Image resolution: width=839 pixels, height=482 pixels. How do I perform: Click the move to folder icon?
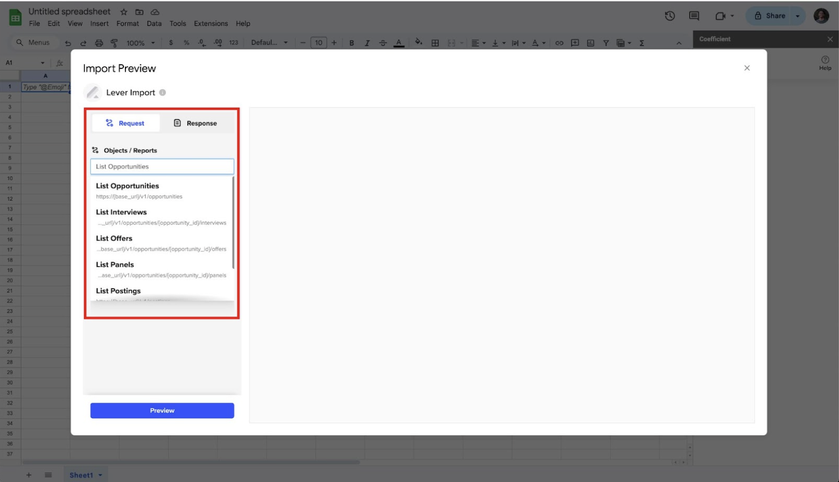(139, 12)
